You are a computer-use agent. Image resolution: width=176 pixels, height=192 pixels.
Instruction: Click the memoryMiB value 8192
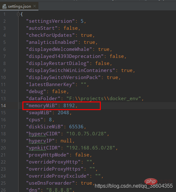click(69, 106)
